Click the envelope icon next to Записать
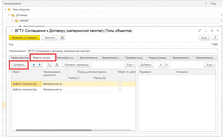 tap(62, 38)
